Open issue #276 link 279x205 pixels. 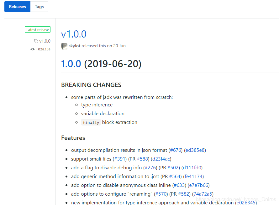pyautogui.click(x=150, y=167)
